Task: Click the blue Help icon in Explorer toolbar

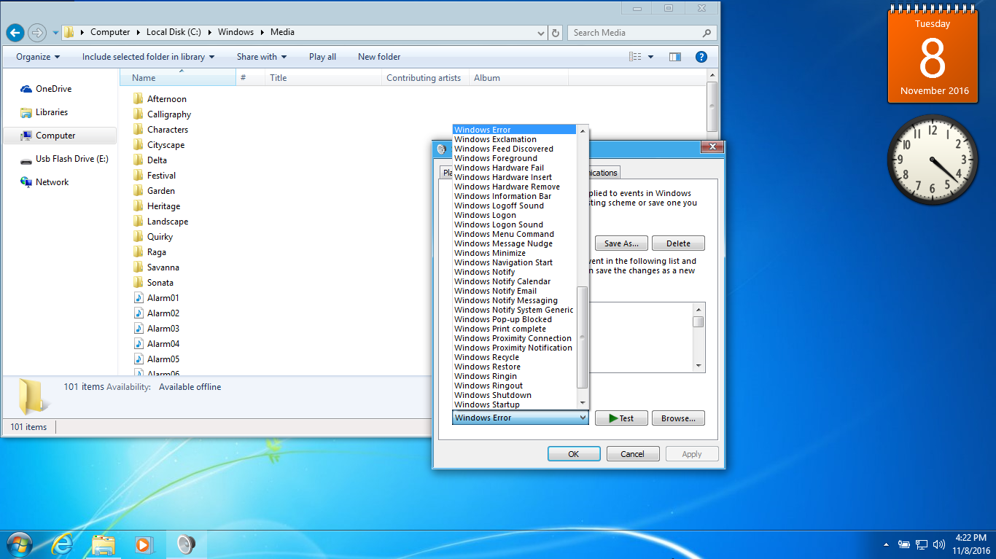Action: [x=701, y=56]
